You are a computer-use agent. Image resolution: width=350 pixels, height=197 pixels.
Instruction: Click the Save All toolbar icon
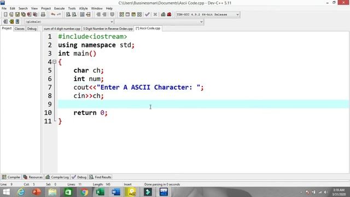(x=23, y=15)
